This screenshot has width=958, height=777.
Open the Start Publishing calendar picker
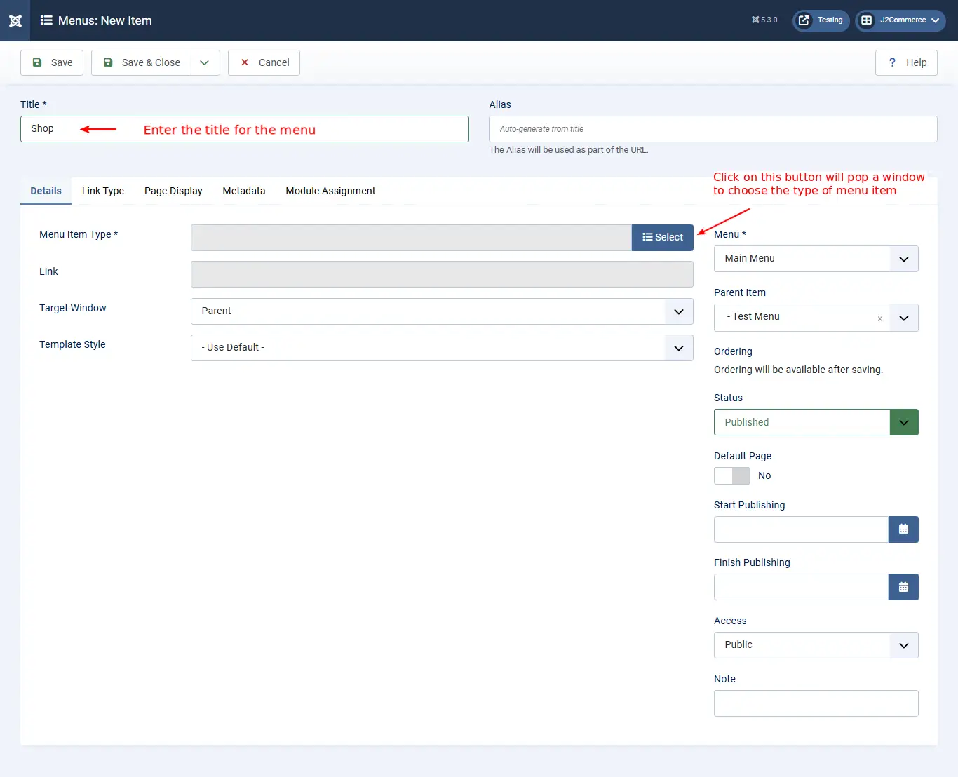[x=903, y=529]
